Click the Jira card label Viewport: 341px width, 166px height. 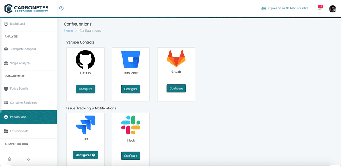(x=85, y=139)
